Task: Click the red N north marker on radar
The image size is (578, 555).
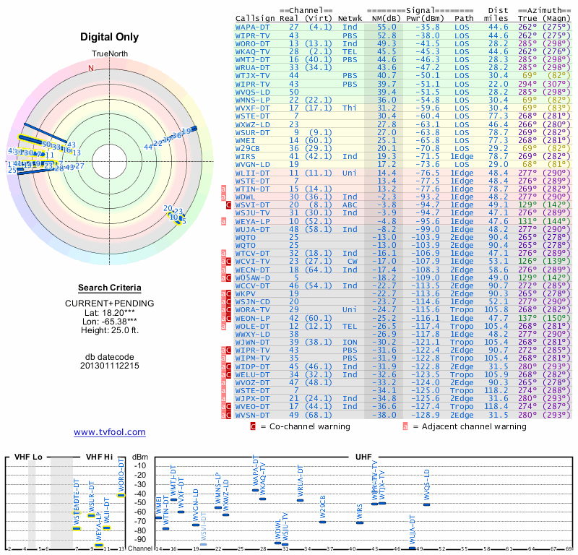Action: (x=91, y=68)
